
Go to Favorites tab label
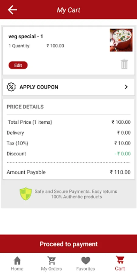pyautogui.click(x=86, y=269)
